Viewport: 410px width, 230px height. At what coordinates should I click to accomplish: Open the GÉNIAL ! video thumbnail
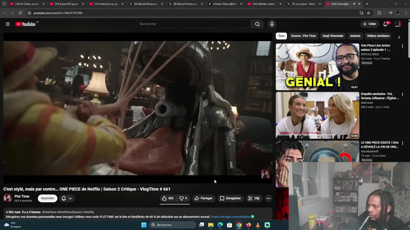317,67
